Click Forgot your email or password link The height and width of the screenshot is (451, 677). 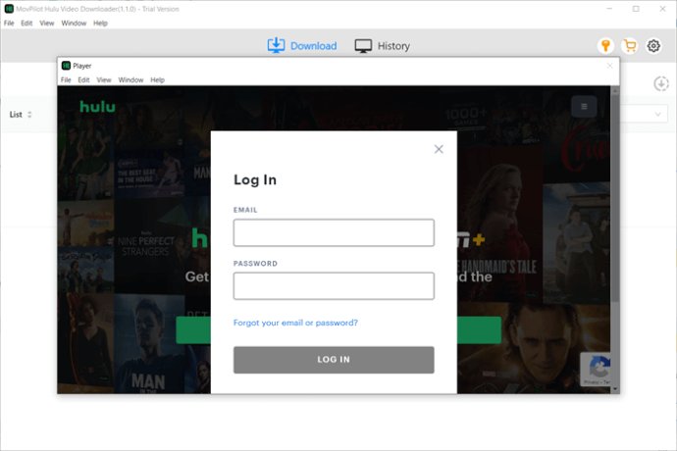(x=295, y=323)
